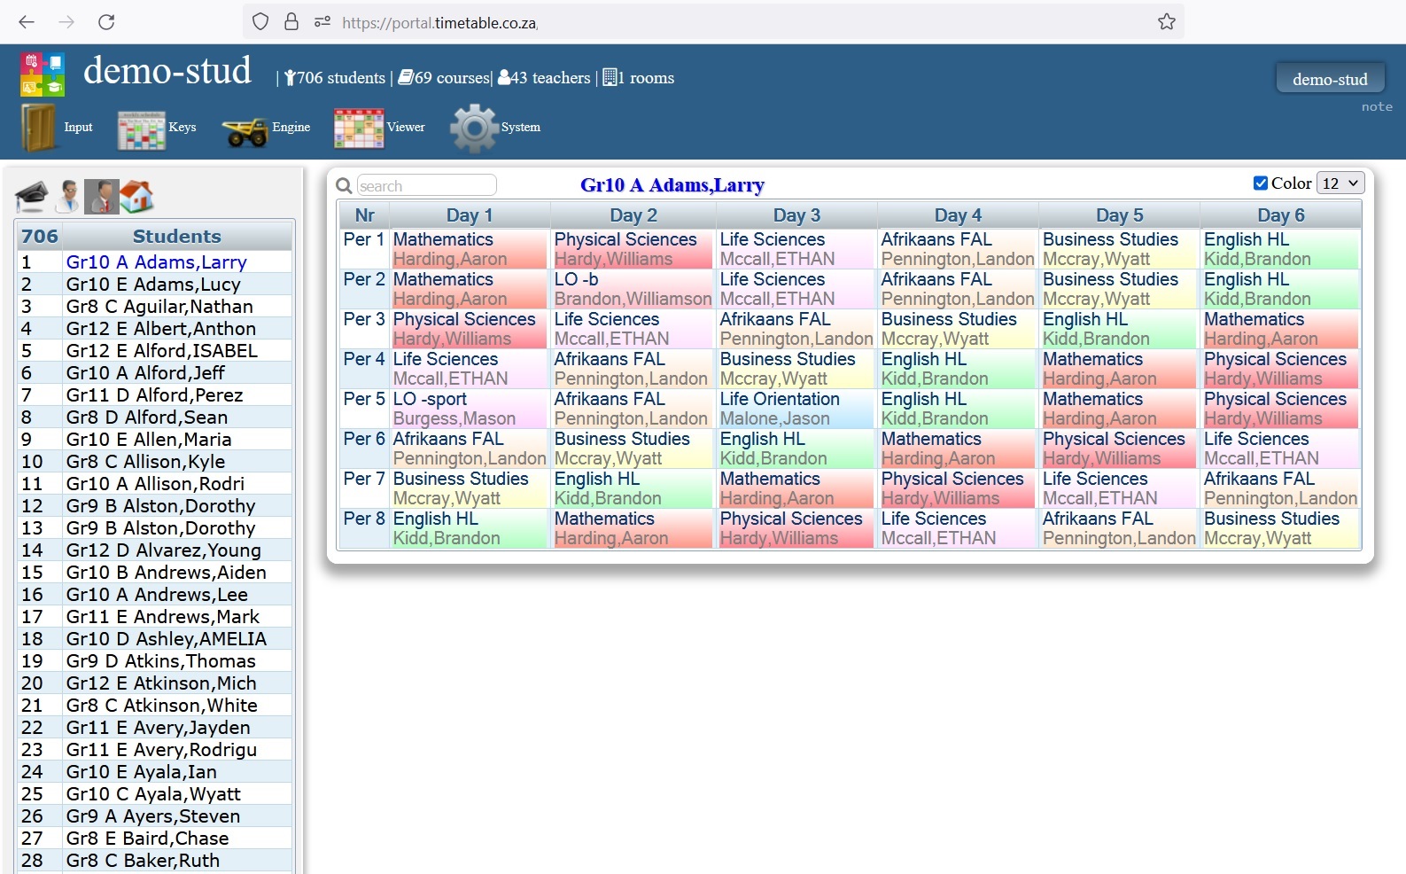This screenshot has height=874, width=1406.
Task: View site security lock info
Action: point(291,22)
